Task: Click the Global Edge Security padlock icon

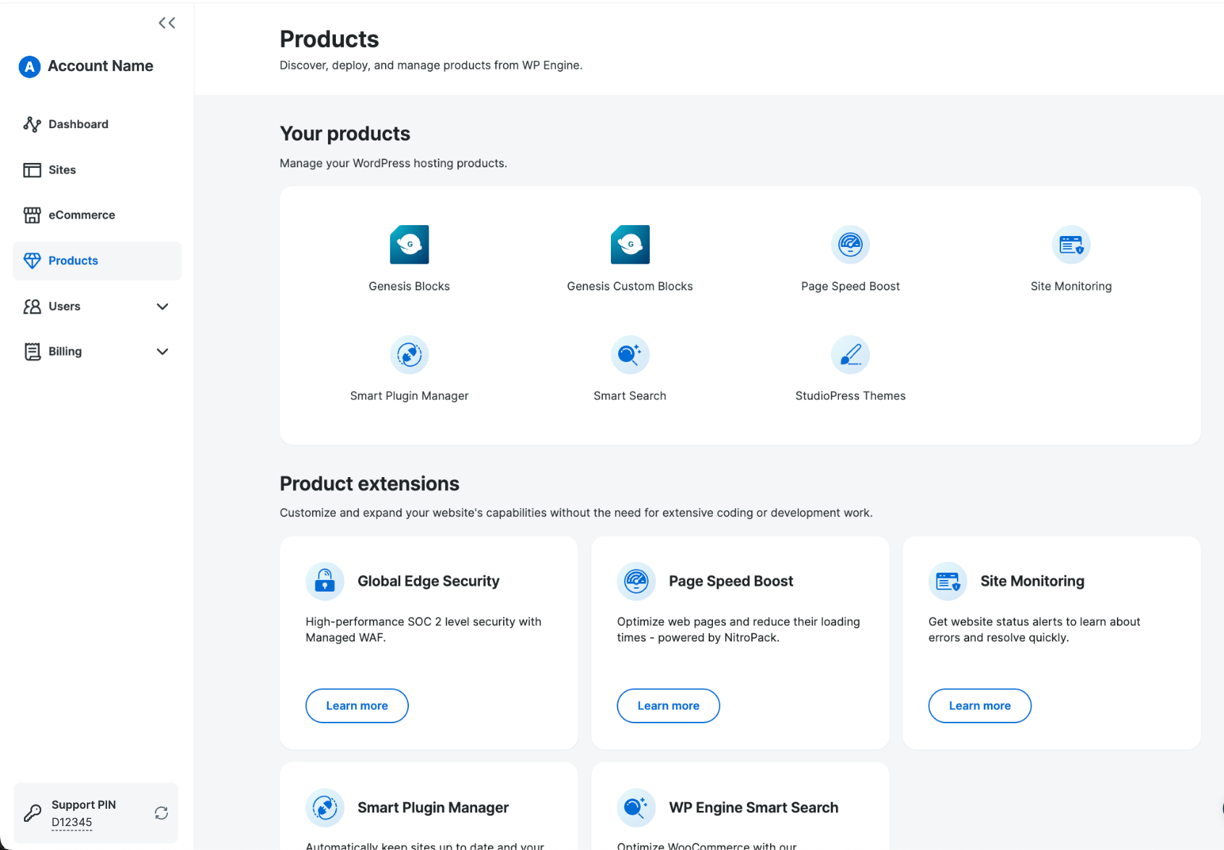Action: [324, 581]
